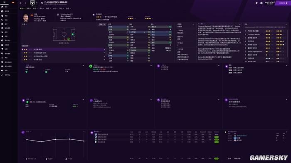Toggle the middle form graph legend item

point(49,159)
